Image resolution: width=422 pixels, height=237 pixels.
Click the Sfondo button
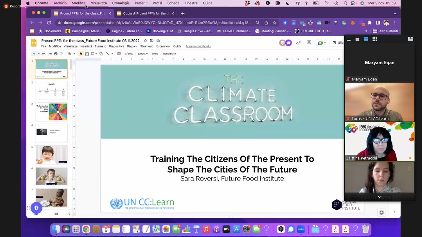[130, 53]
